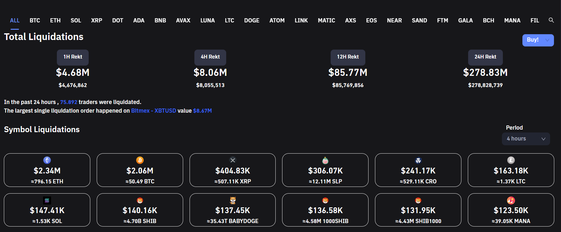
Task: Expand the Buy! dropdown arrow
Action: tap(547, 40)
